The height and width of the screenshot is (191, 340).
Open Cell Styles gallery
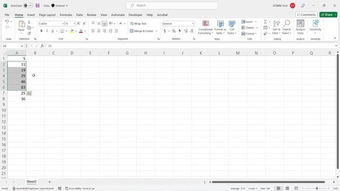(232, 27)
